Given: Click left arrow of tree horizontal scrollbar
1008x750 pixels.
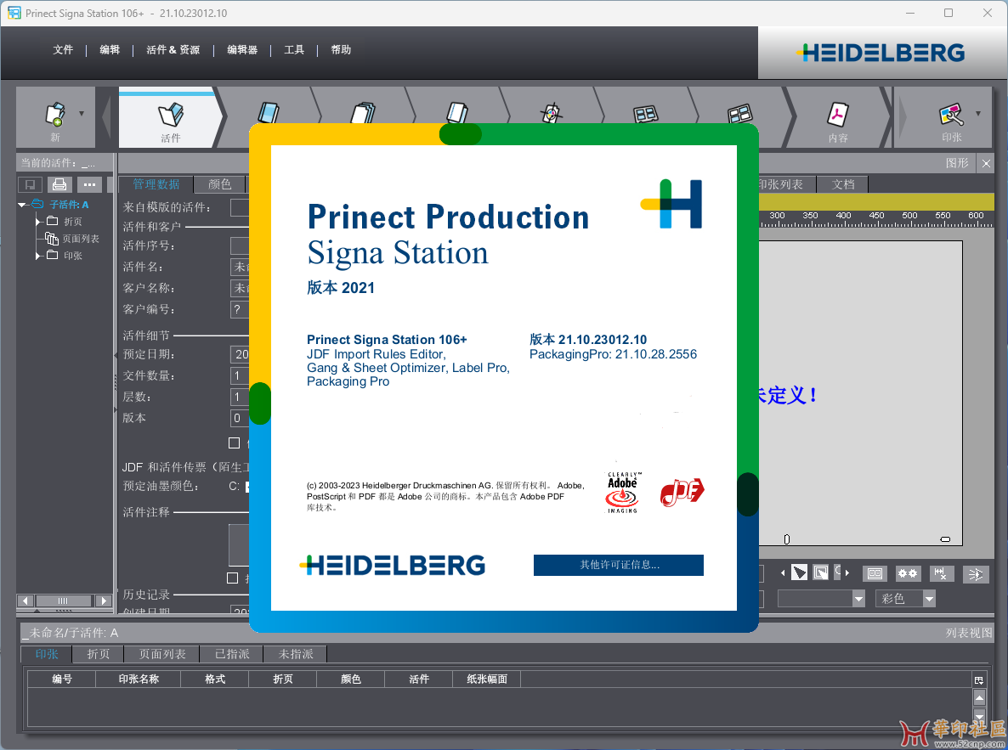Looking at the screenshot, I should coord(25,601).
